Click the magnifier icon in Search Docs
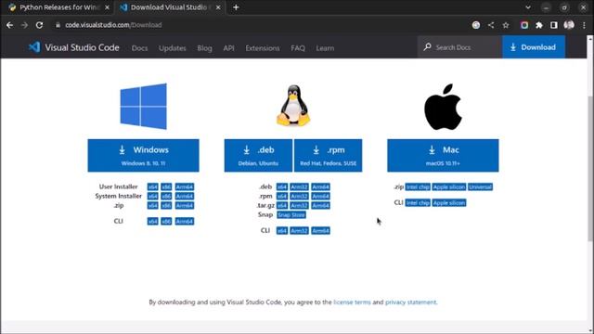This screenshot has height=334, width=594. click(427, 47)
